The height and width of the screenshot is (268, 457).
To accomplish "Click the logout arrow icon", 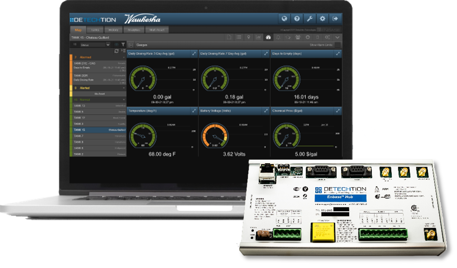I will pos(335,19).
